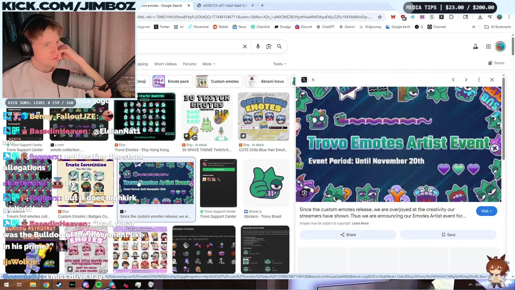Clear the search box with the X icon
The image size is (515, 290).
pos(245,46)
